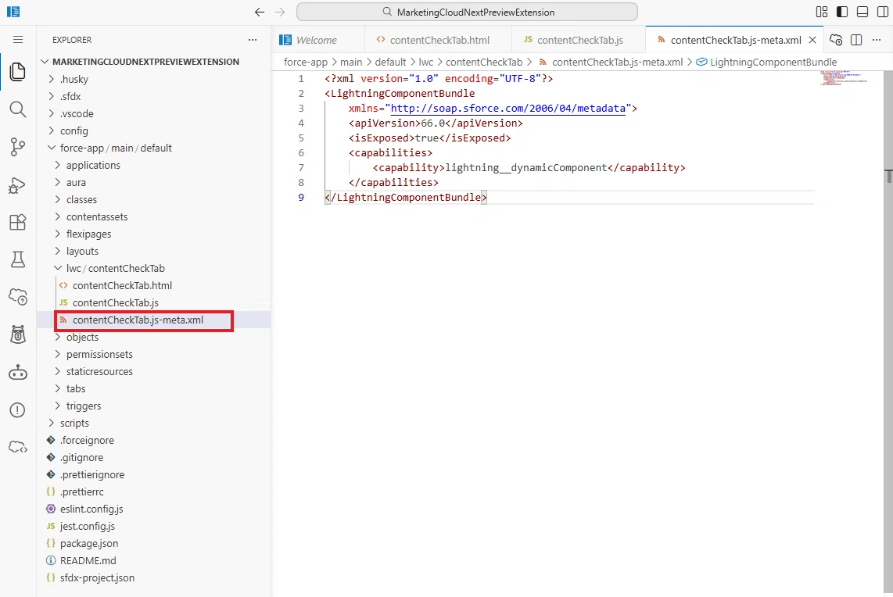The image size is (893, 597).
Task: Split the editor to the right
Action: point(856,40)
